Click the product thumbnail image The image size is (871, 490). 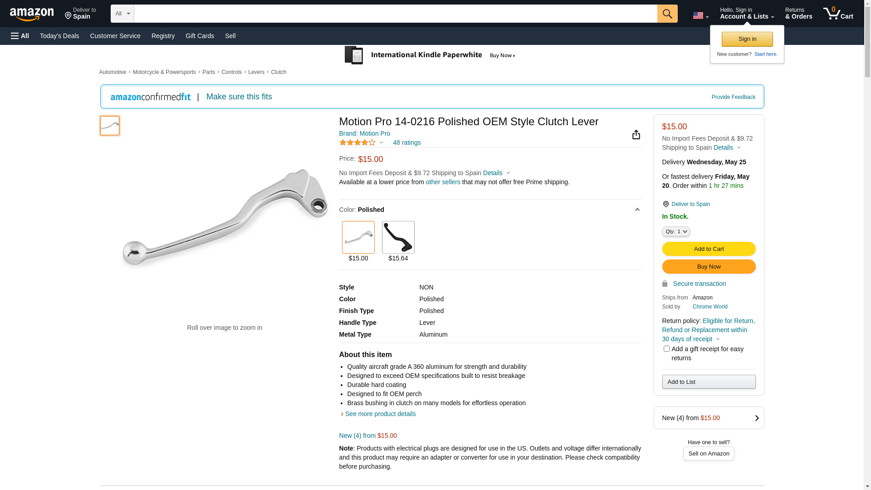[110, 126]
